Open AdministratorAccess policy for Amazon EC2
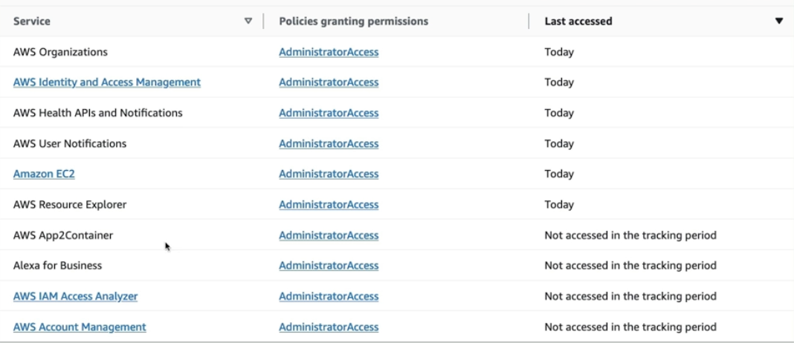This screenshot has width=794, height=343. click(329, 174)
